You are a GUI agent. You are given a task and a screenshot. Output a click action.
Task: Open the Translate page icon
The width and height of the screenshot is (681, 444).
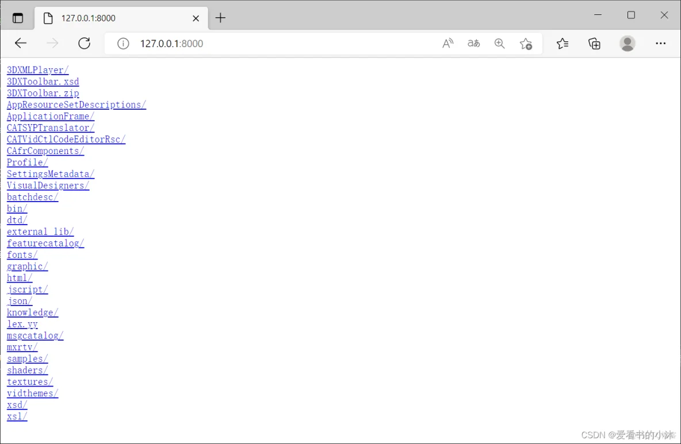pos(474,44)
